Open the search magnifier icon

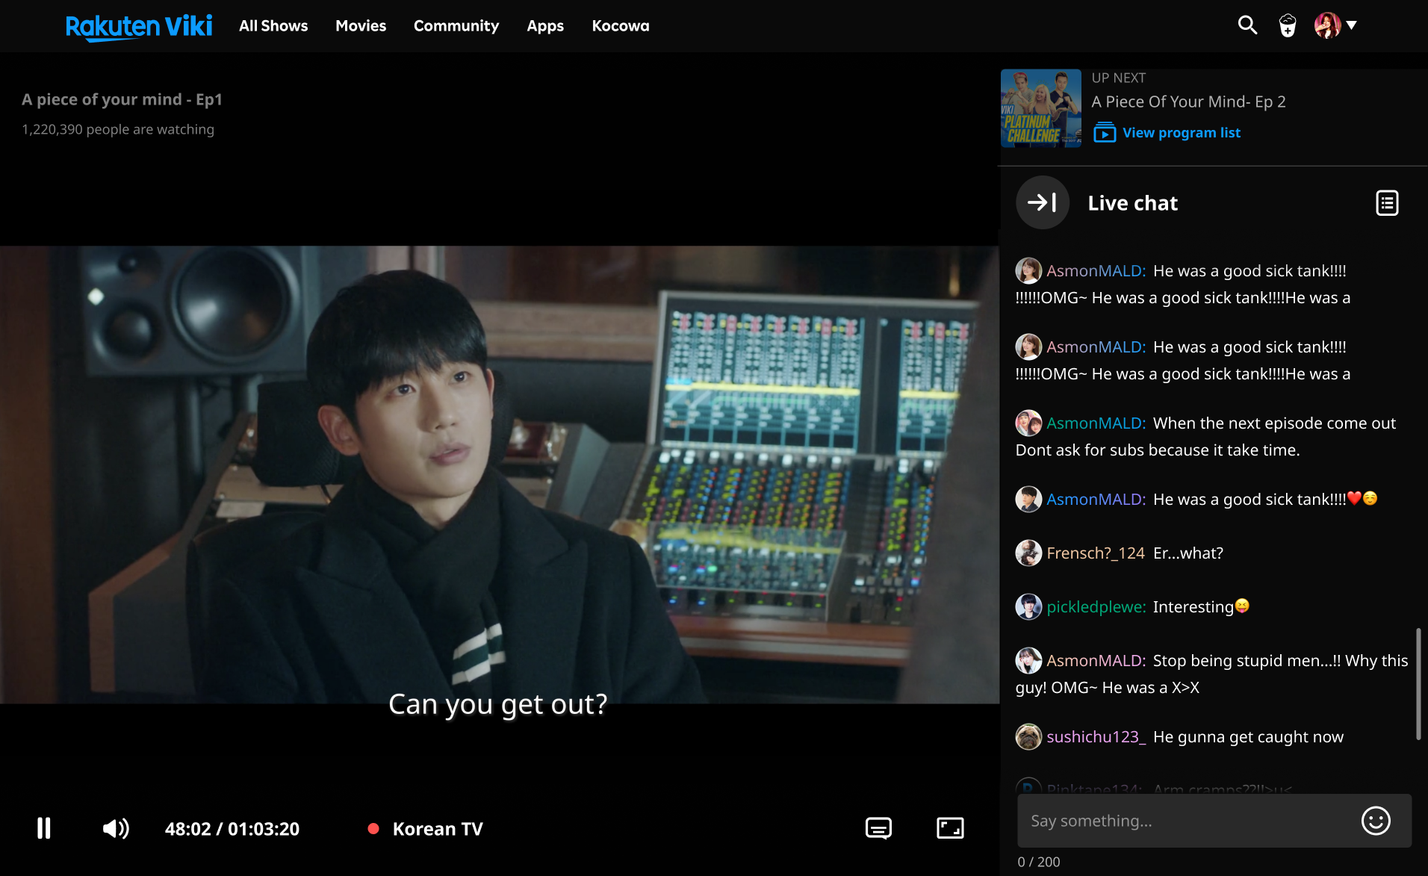click(1247, 25)
